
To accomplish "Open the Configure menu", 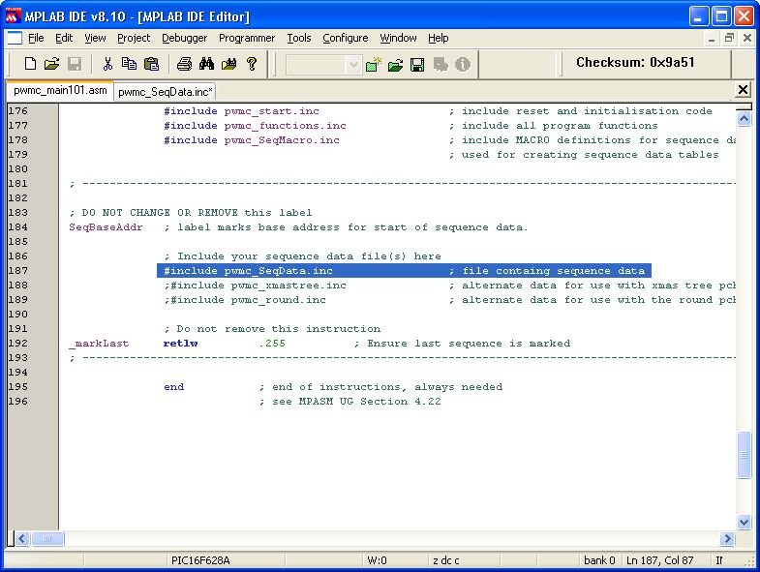I will 345,38.
